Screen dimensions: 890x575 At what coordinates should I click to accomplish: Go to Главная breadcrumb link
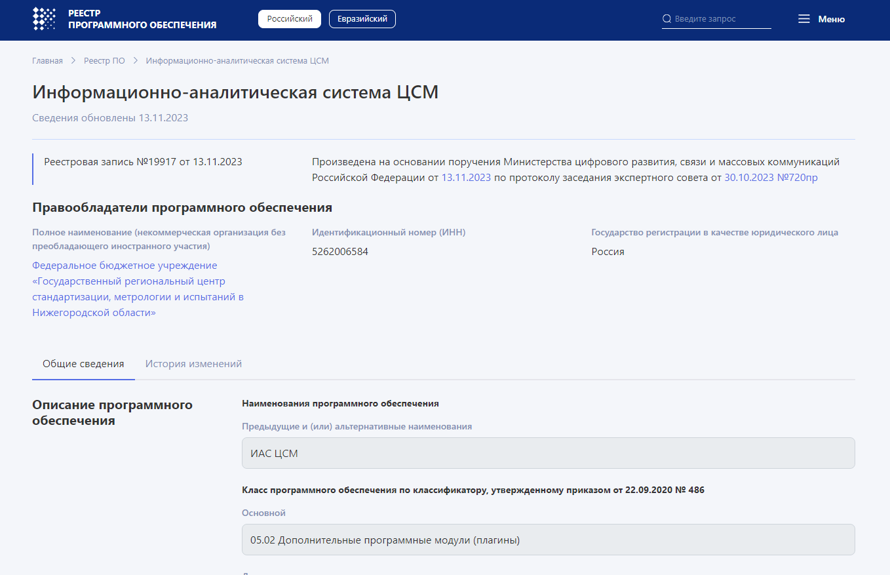tap(47, 61)
